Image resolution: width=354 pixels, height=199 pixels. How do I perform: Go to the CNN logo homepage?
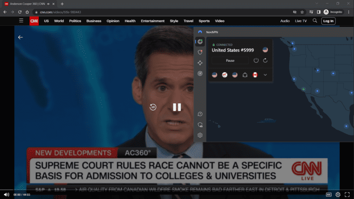(34, 21)
